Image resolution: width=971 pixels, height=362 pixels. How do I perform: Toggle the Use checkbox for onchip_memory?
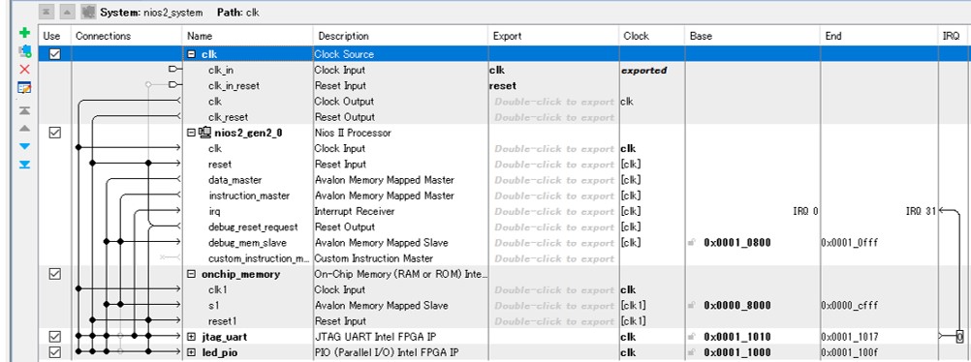pos(55,274)
